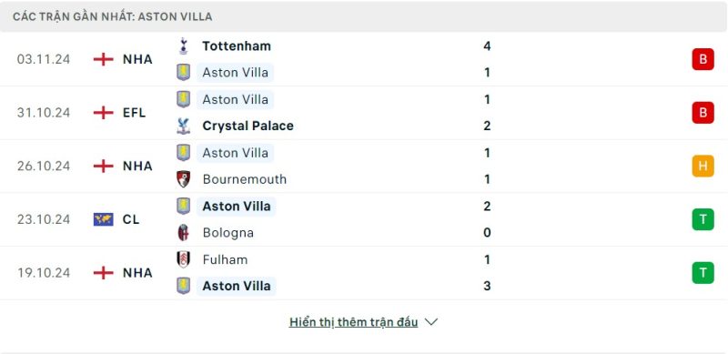Click the green T badge for Fulham match
Image resolution: width=728 pixels, height=354 pixels.
tap(703, 273)
